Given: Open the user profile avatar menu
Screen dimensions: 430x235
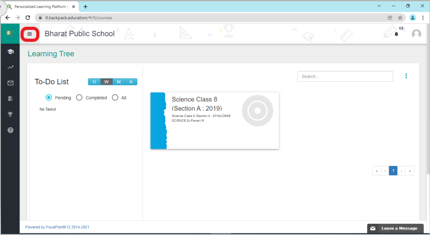Looking at the screenshot, I should (x=416, y=34).
